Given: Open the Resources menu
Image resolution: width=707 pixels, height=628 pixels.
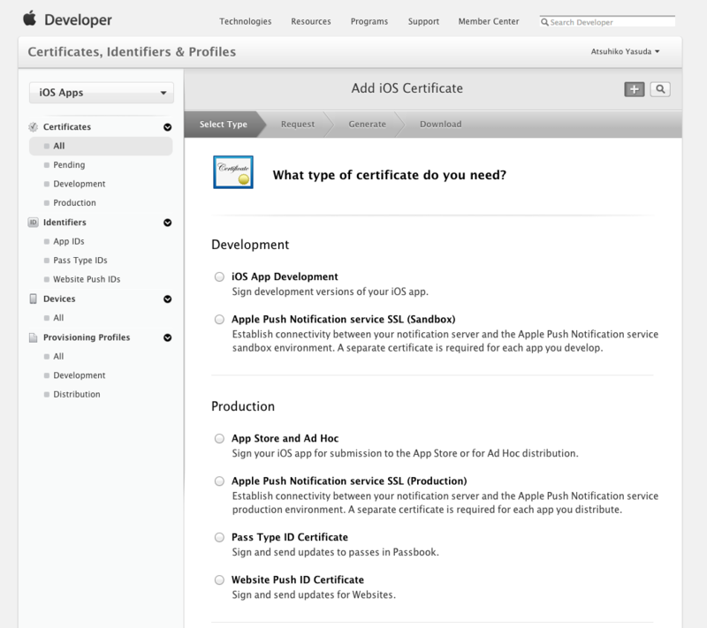Looking at the screenshot, I should coord(311,21).
